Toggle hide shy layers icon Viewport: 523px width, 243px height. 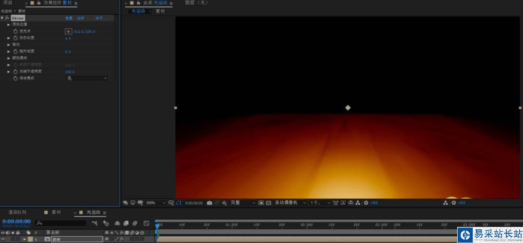pos(117,223)
